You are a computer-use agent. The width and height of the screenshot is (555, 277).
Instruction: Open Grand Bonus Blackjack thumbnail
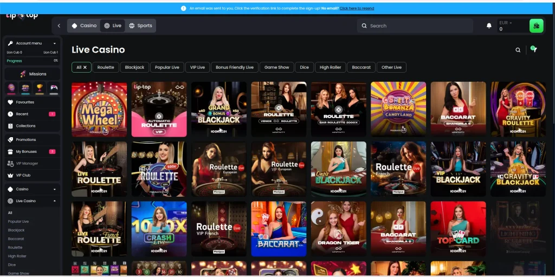tap(219, 109)
